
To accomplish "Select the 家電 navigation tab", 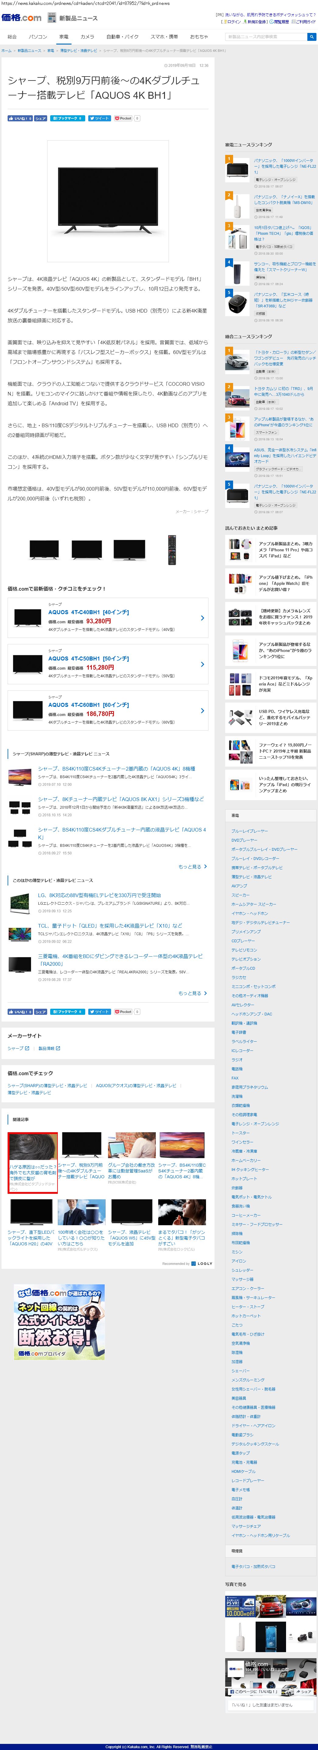I will click(64, 37).
